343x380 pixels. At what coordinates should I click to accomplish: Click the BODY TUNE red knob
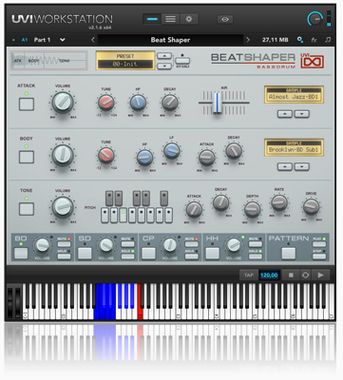click(x=105, y=155)
